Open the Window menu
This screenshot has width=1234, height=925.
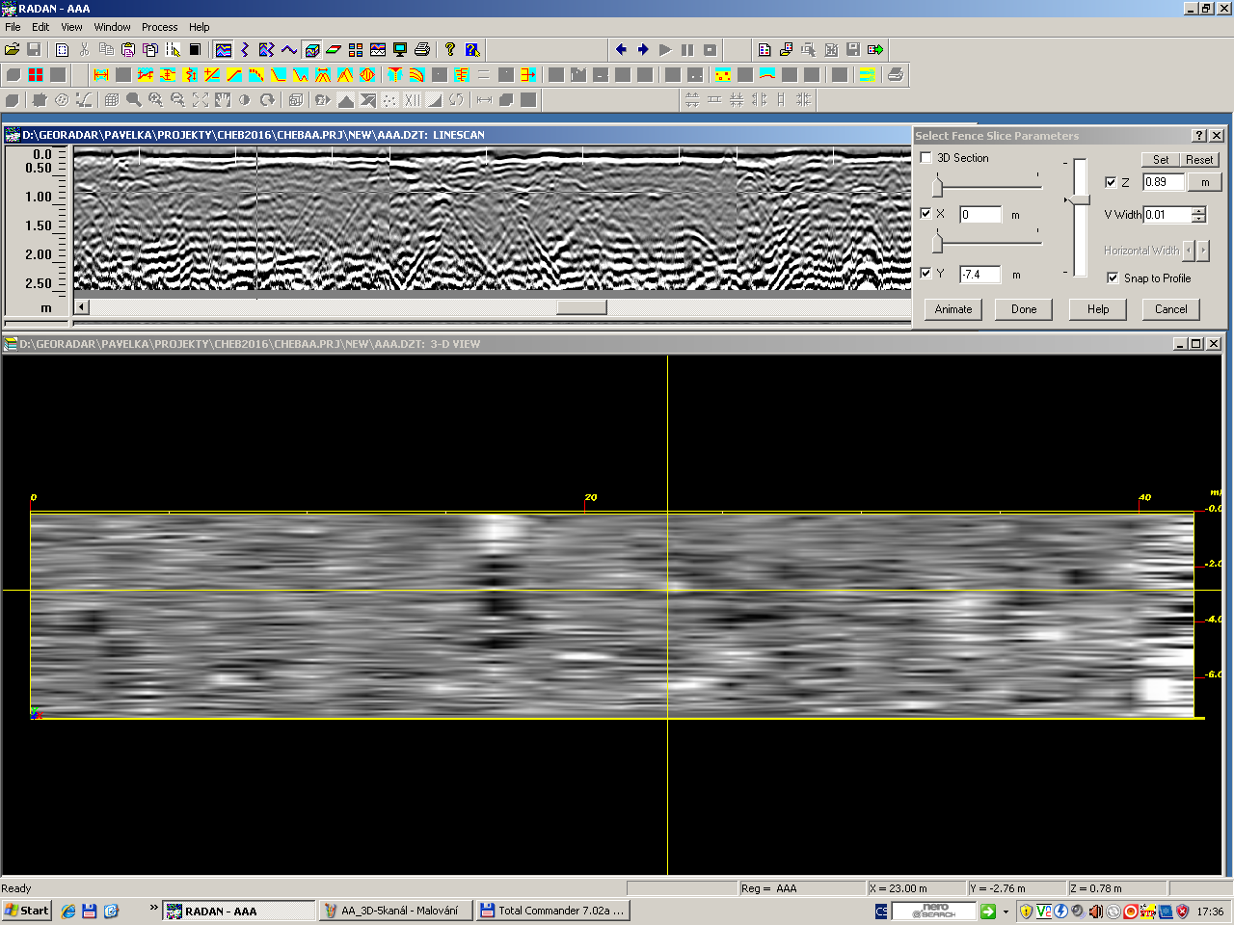click(112, 27)
